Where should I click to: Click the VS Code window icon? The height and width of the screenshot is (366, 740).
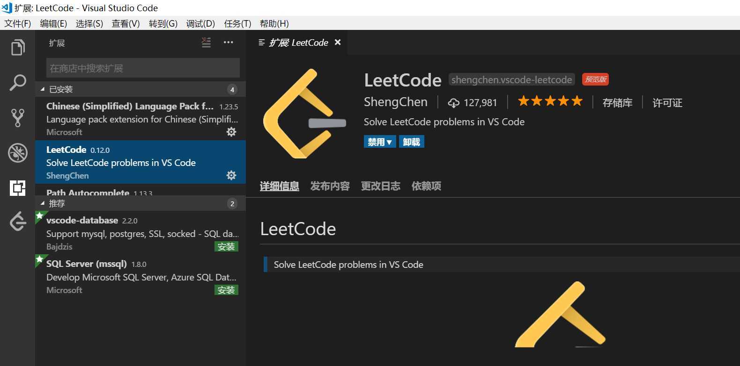click(x=7, y=7)
